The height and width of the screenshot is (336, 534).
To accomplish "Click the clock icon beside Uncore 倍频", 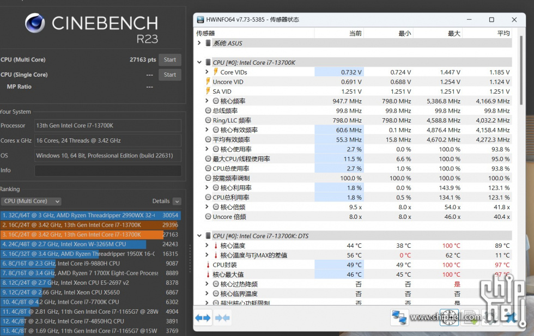I will (208, 217).
